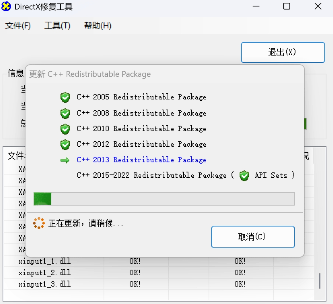Click green arrow next to C++ 2013 package
Viewport: 333px width, 304px height.
pyautogui.click(x=65, y=160)
